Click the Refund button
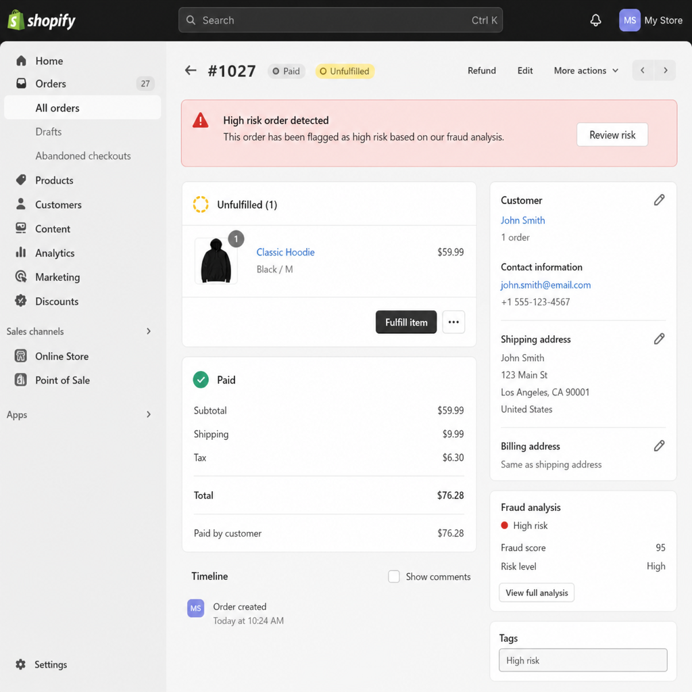The height and width of the screenshot is (692, 692). pos(482,70)
